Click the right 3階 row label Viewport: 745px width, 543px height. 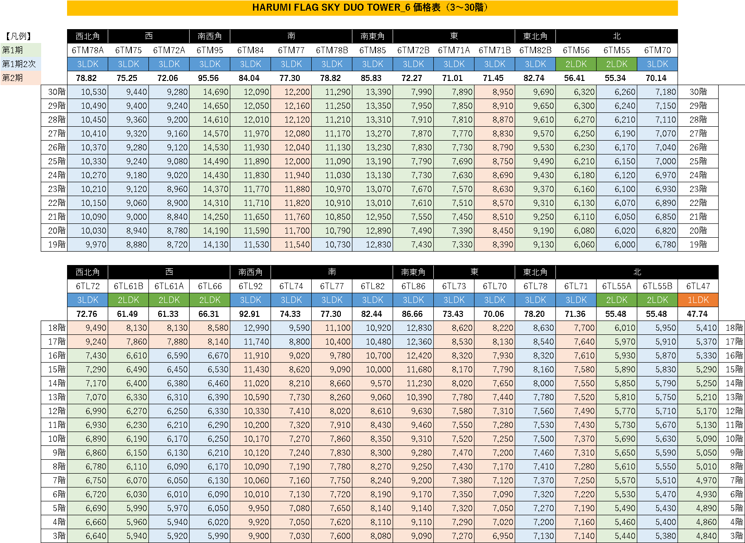(732, 536)
